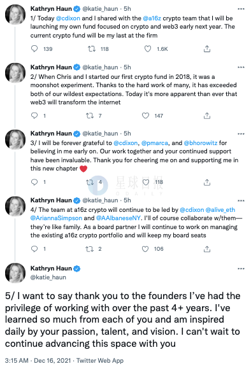Retweet the tweet with 118 retweets
Screen dimensions: 251x371
pyautogui.click(x=92, y=49)
